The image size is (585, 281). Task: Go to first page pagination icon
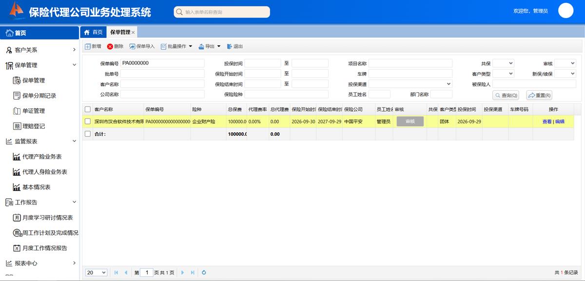tap(116, 273)
